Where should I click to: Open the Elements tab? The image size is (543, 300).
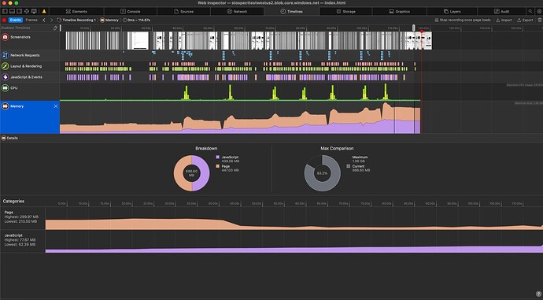pos(76,12)
